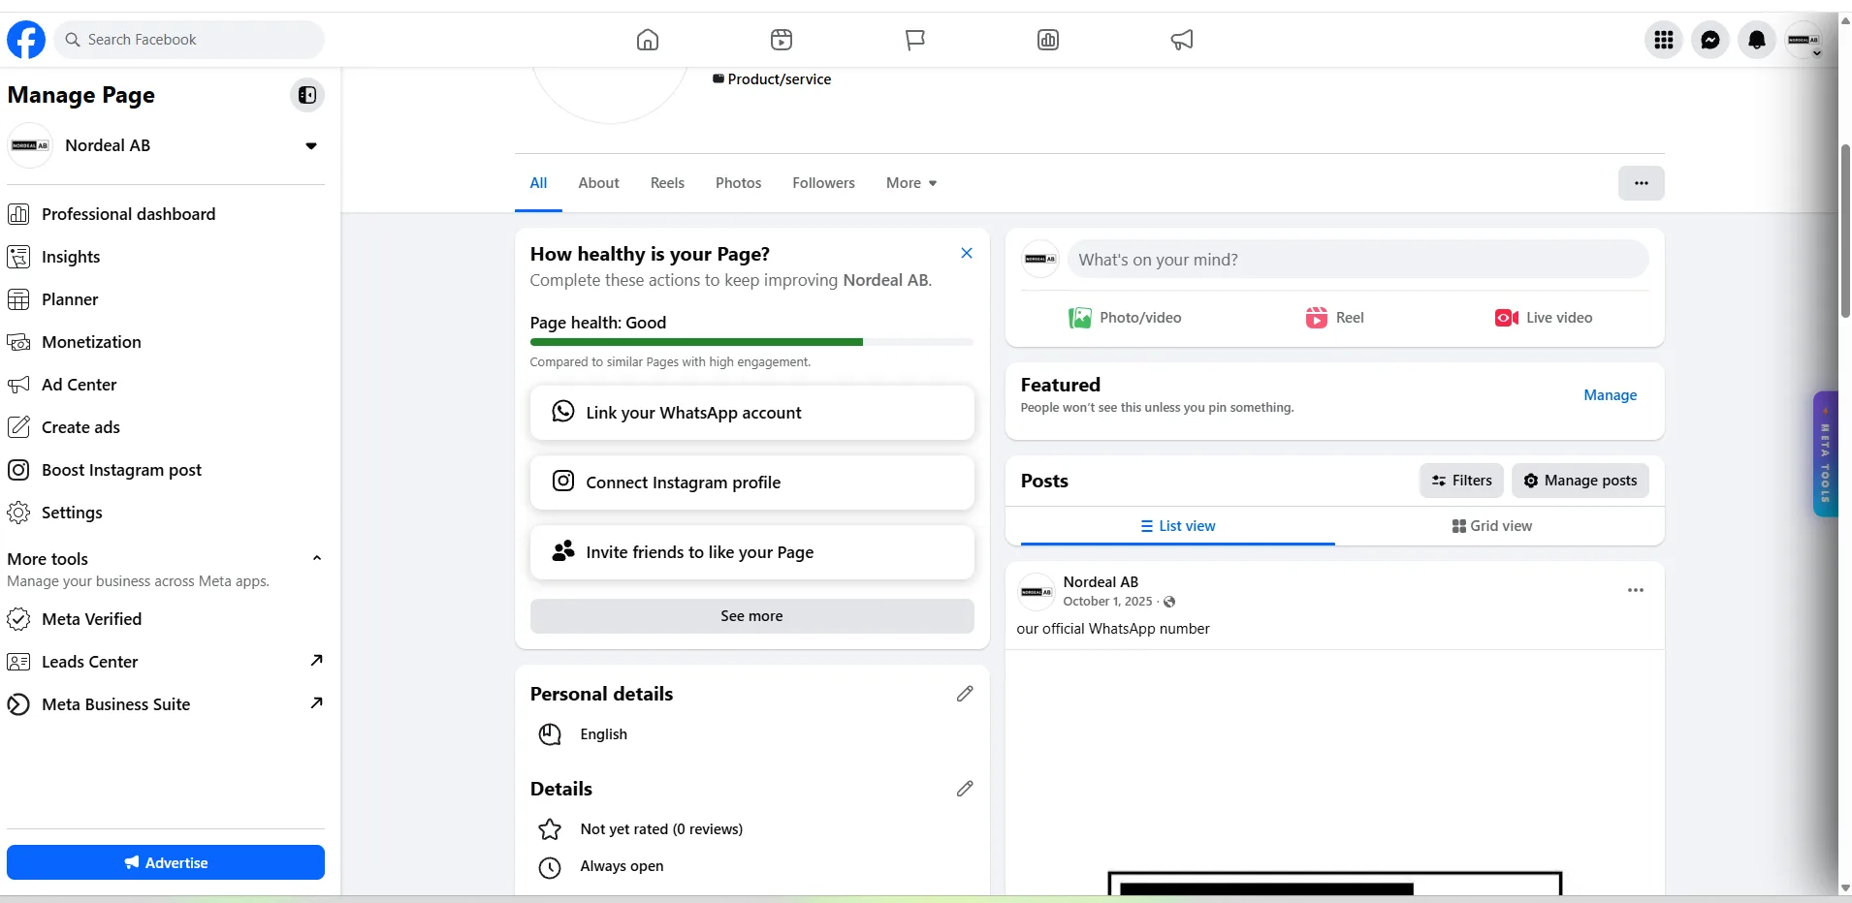Edit Details section with pencil icon

pyautogui.click(x=965, y=789)
